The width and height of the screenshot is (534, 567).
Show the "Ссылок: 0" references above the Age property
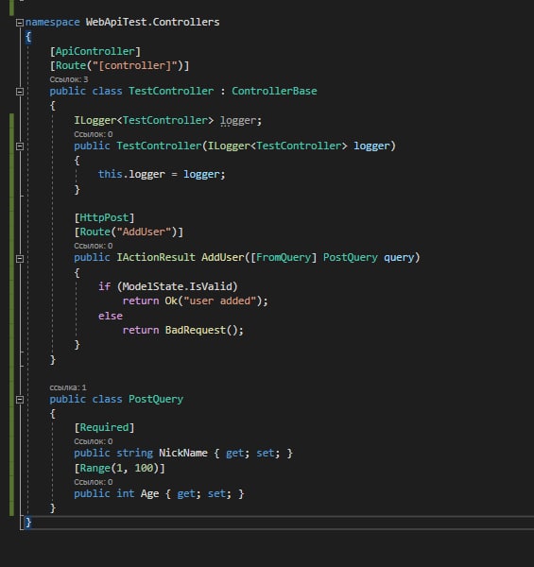(94, 482)
